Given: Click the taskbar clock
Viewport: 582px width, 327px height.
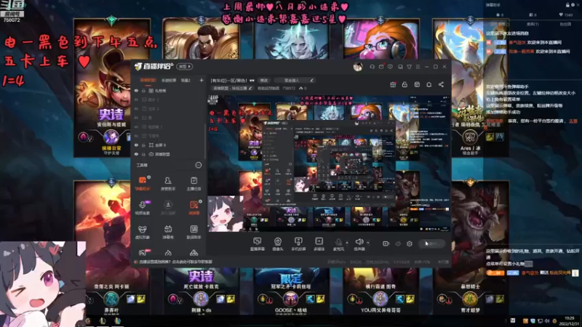Looking at the screenshot, I should click(x=569, y=321).
